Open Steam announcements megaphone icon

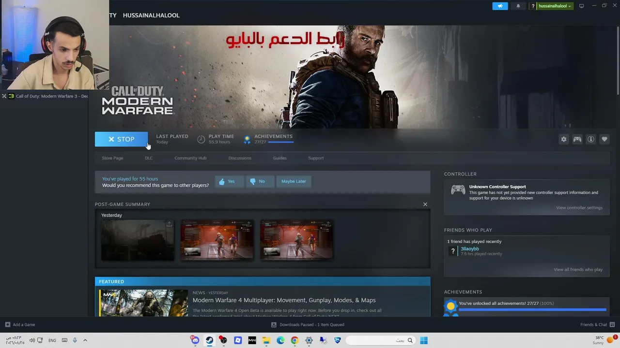pos(500,6)
